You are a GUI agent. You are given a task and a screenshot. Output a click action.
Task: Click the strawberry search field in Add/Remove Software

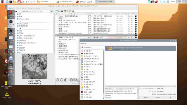click(92, 47)
